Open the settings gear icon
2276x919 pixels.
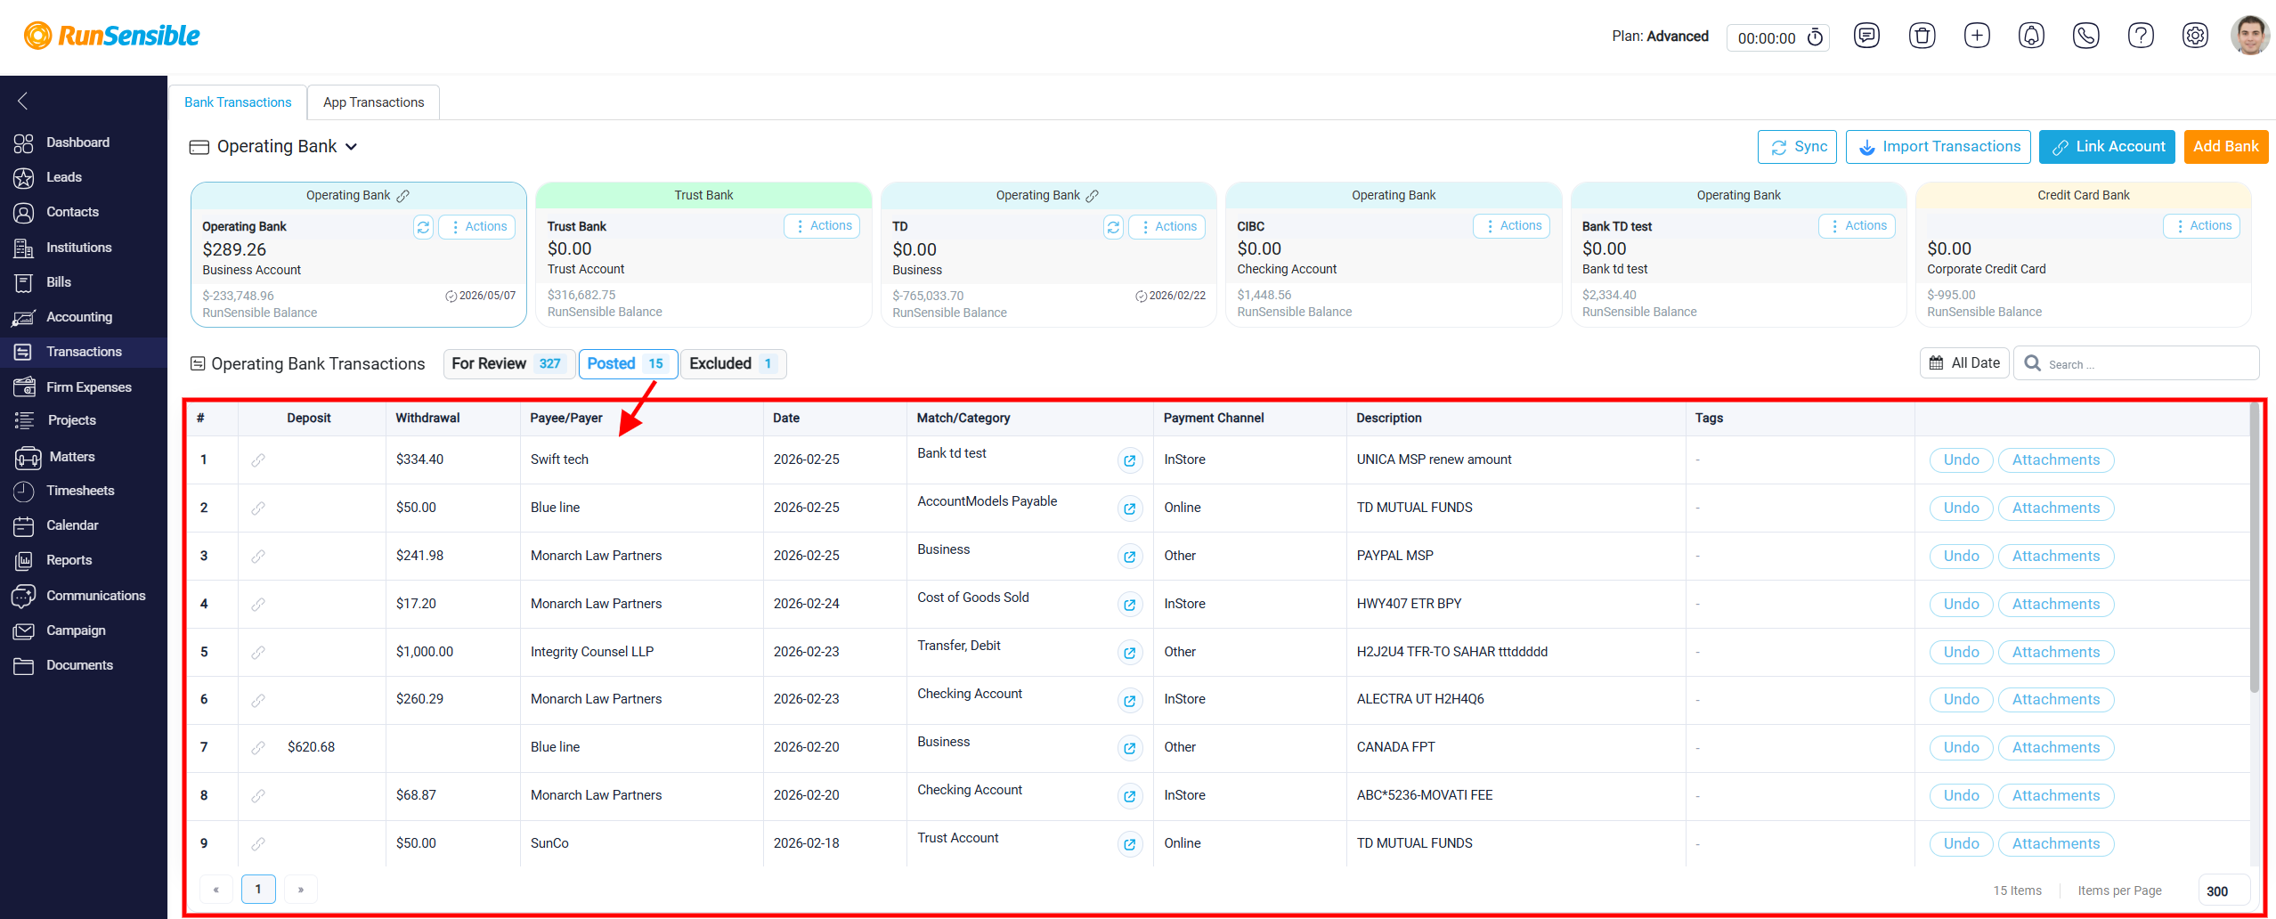click(x=2195, y=37)
